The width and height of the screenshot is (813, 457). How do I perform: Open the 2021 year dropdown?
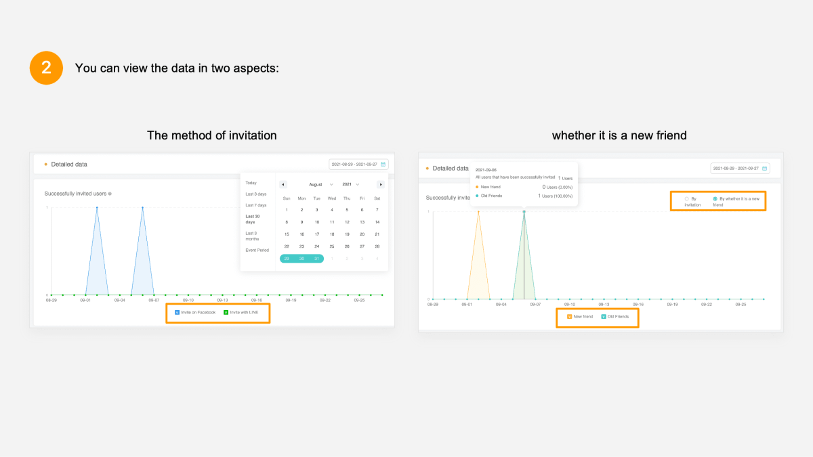coord(350,184)
